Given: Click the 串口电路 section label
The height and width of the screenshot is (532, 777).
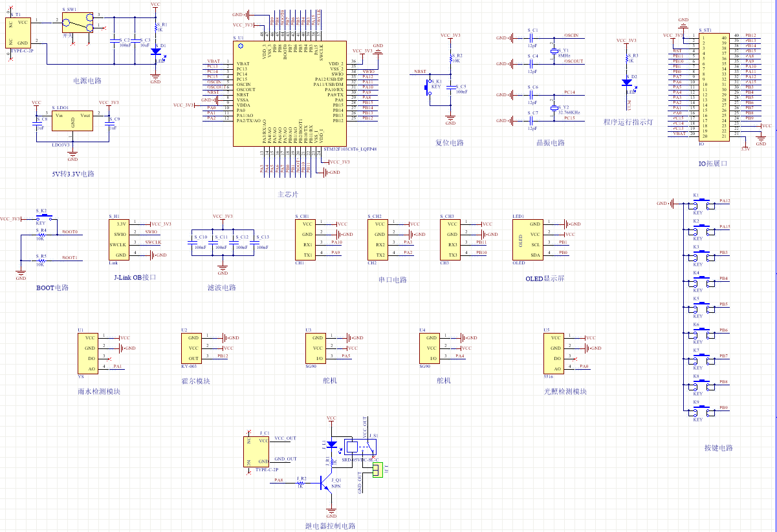Looking at the screenshot, I should pos(393,280).
